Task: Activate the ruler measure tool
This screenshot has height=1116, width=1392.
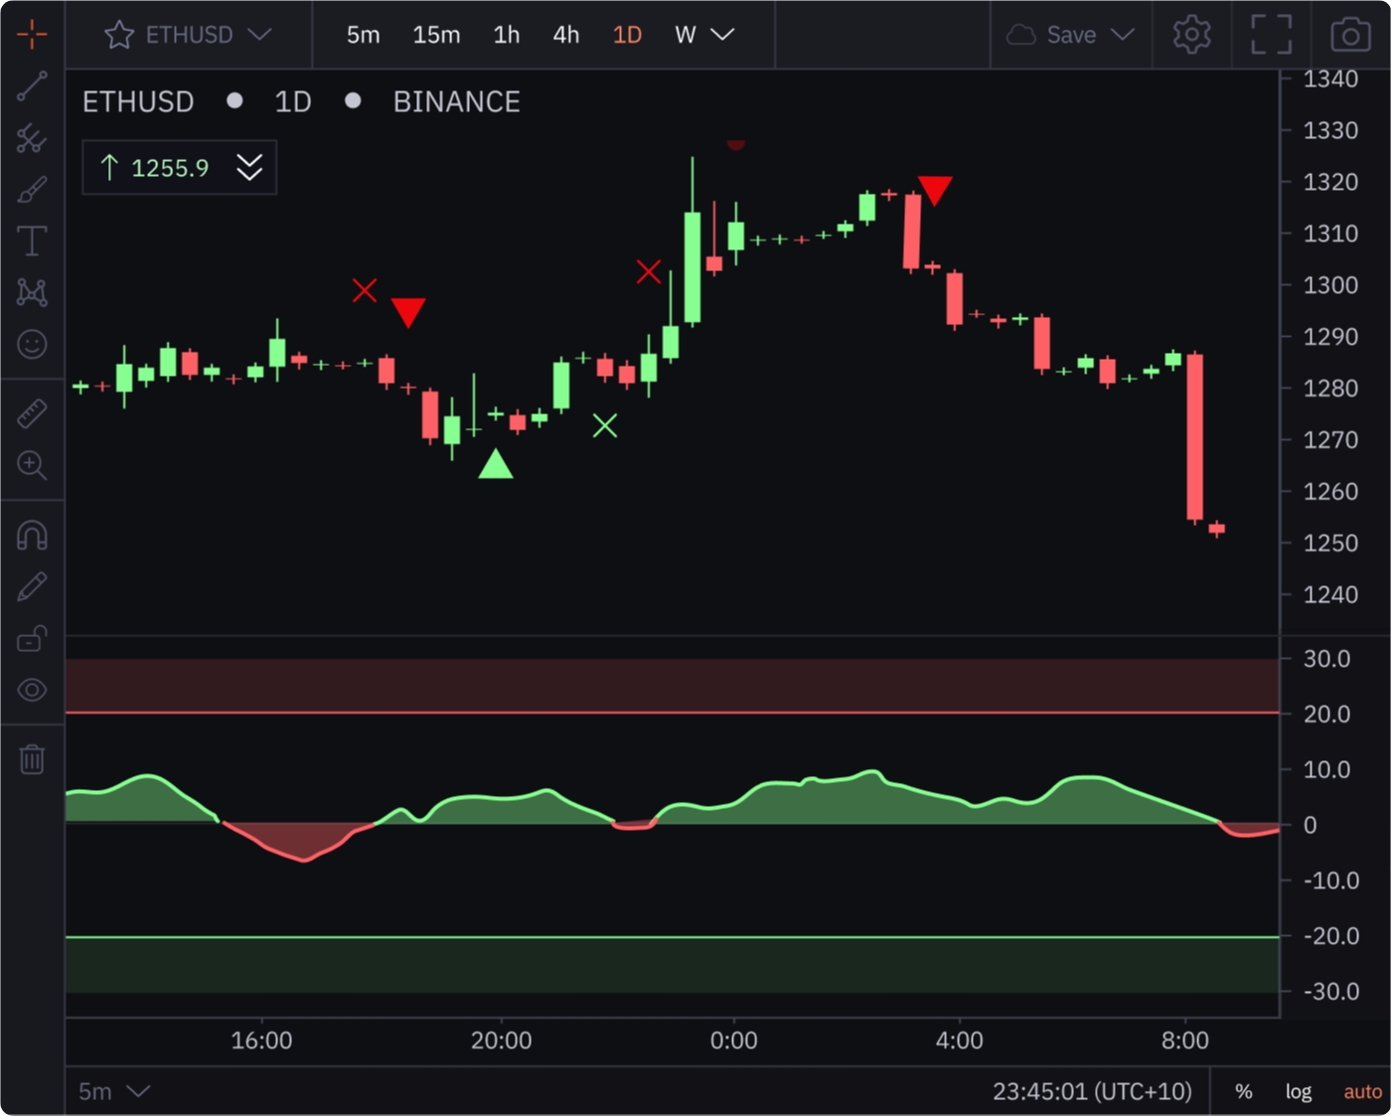Action: click(32, 413)
